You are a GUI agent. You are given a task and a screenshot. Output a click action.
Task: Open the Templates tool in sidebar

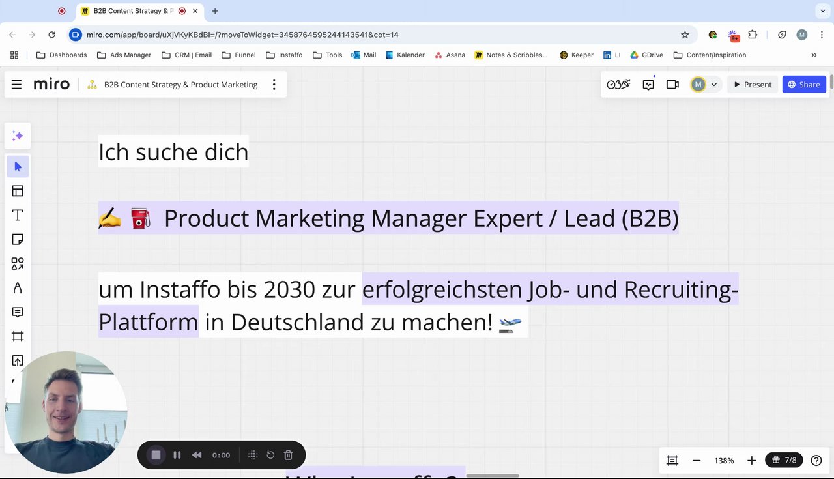pos(18,191)
